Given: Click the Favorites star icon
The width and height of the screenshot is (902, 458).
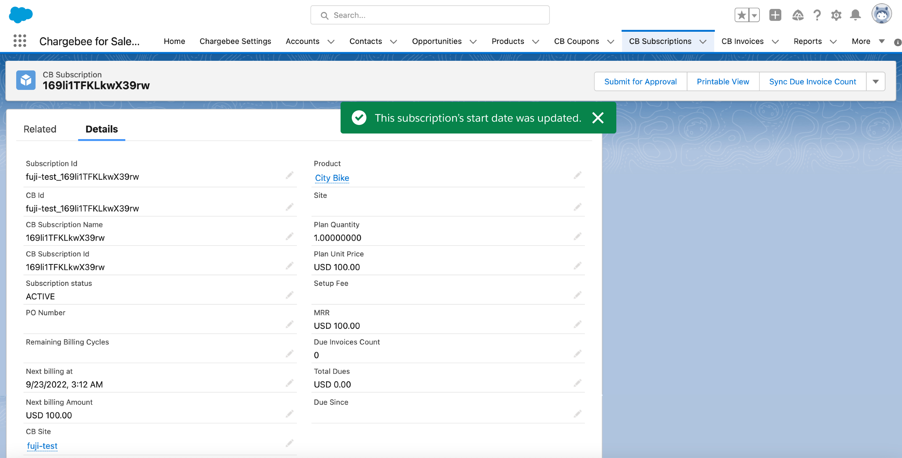Looking at the screenshot, I should [741, 15].
